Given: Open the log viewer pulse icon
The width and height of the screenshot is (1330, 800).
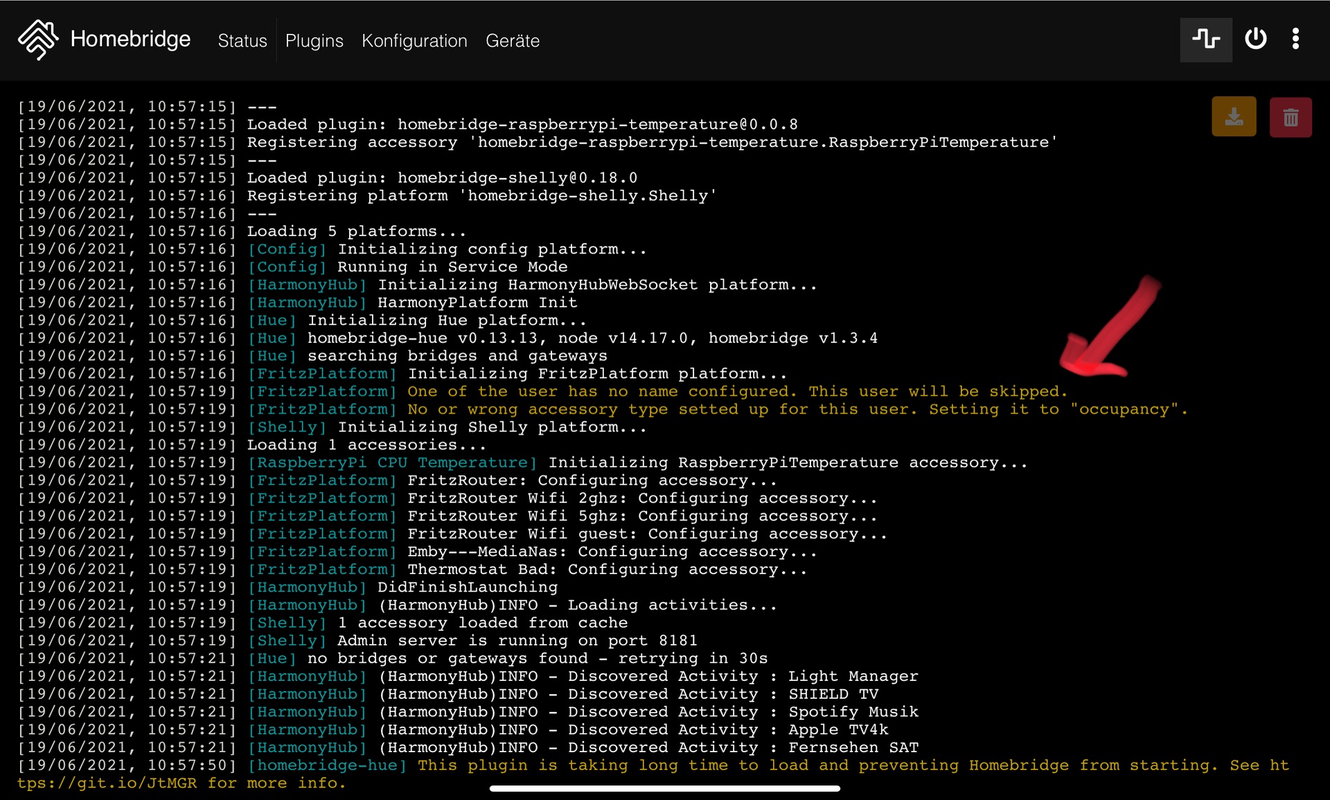Looking at the screenshot, I should (1206, 39).
